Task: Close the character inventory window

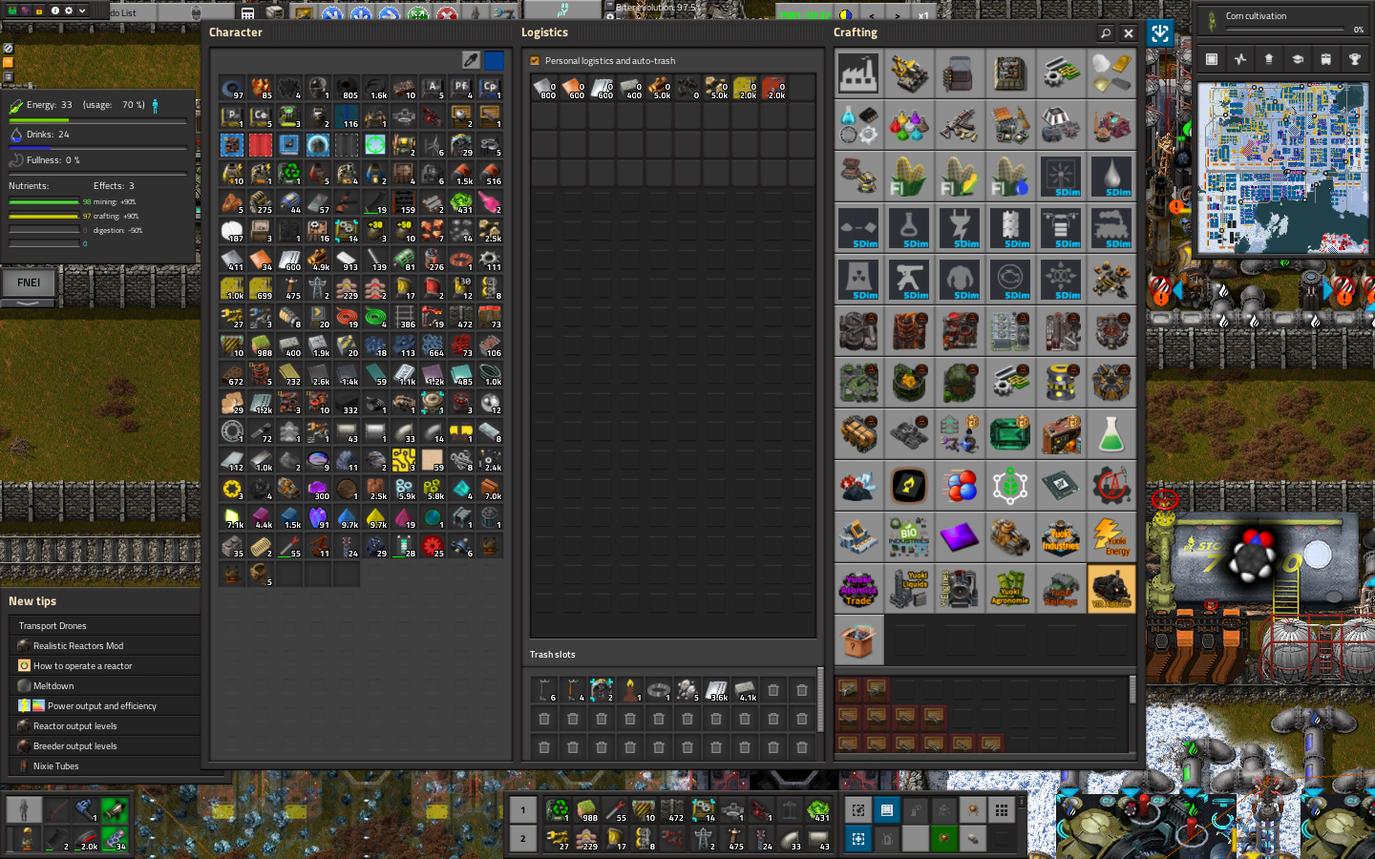Action: 1129,32
